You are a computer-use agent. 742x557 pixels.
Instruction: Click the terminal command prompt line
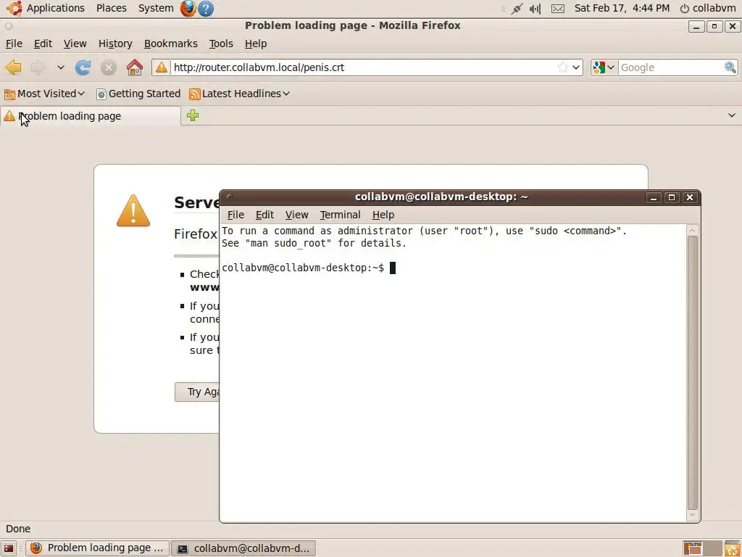pos(309,268)
